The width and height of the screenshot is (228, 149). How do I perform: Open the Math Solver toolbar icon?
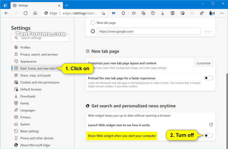pos(173,13)
